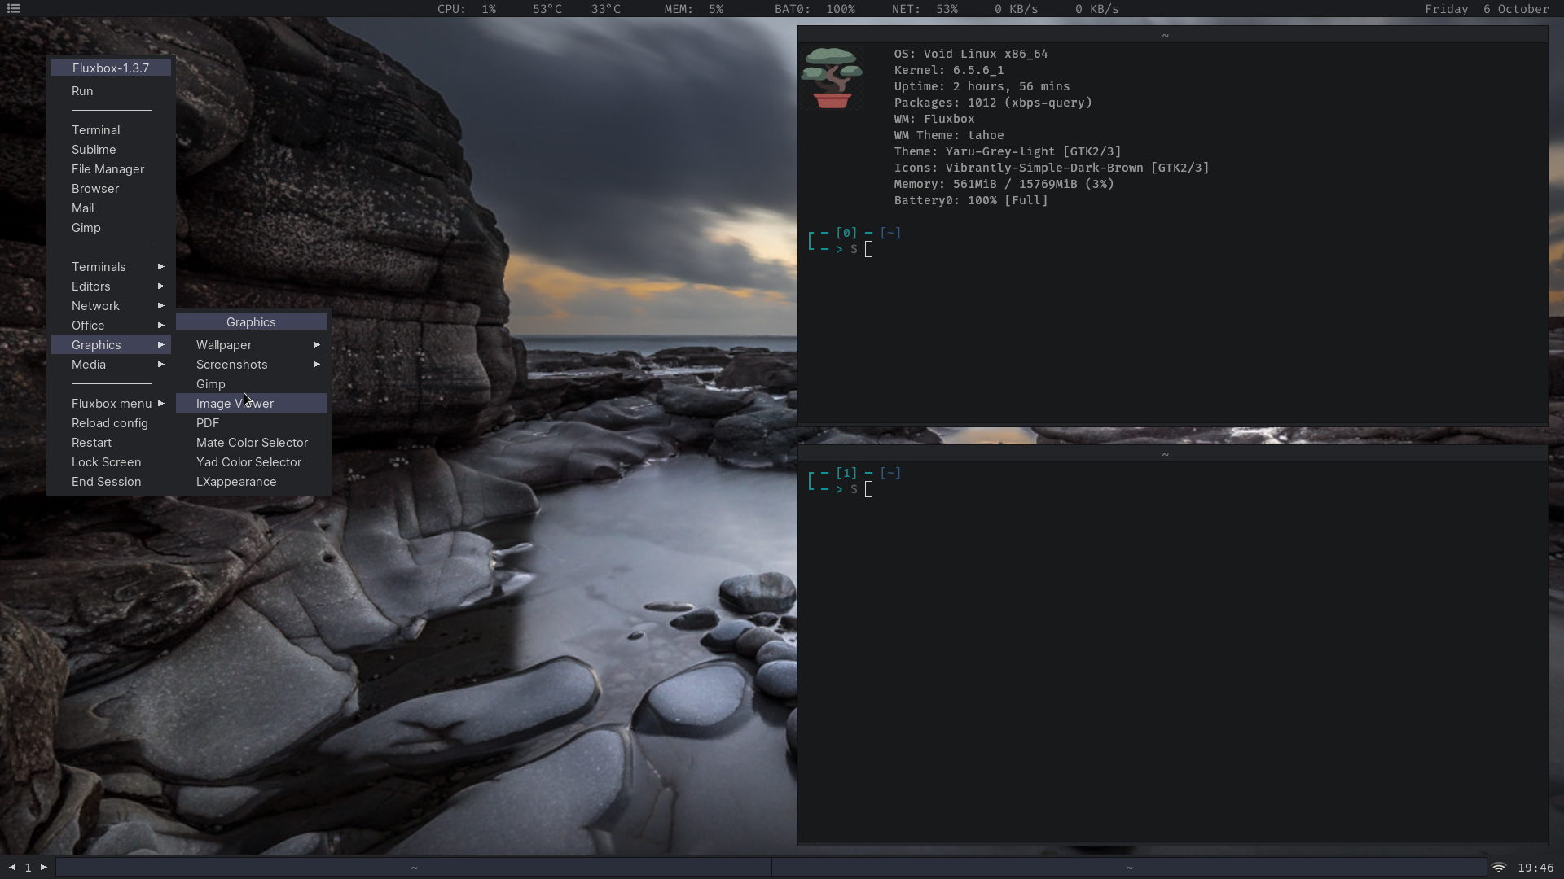Viewport: 1564px width, 879px height.
Task: Launch Browser from the menu
Action: (111, 189)
